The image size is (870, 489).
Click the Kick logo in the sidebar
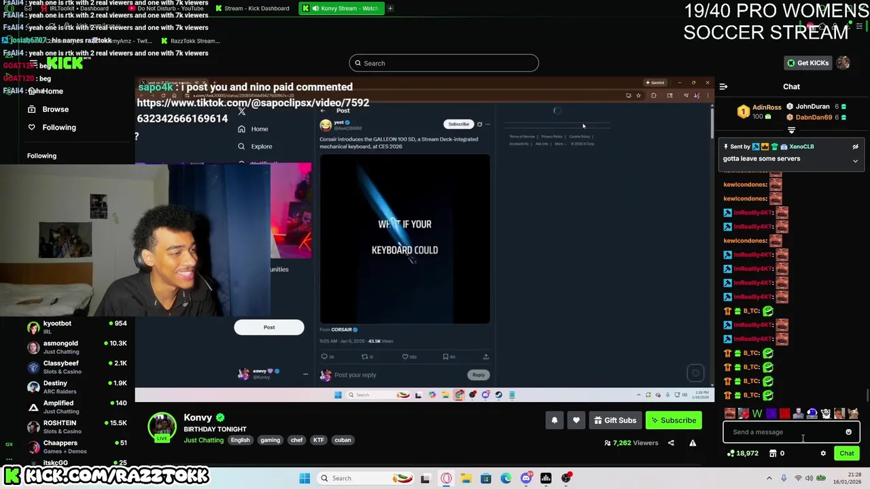point(65,63)
